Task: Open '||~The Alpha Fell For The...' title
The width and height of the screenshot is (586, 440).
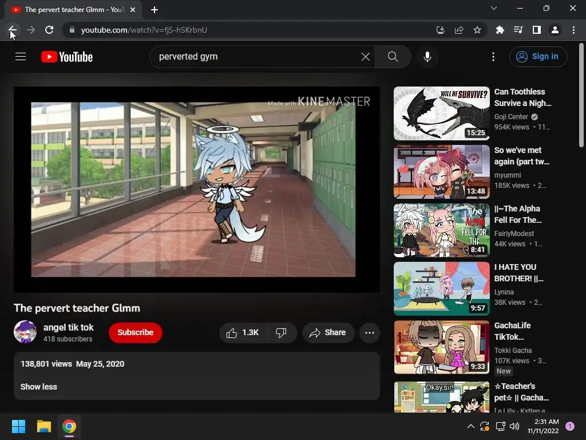Action: [518, 214]
